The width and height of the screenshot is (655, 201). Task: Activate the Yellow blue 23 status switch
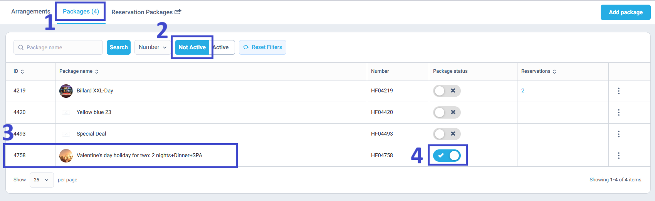(x=447, y=112)
